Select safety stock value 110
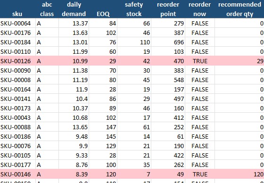Image resolution: width=264 pixels, height=183 pixels. tap(134, 42)
